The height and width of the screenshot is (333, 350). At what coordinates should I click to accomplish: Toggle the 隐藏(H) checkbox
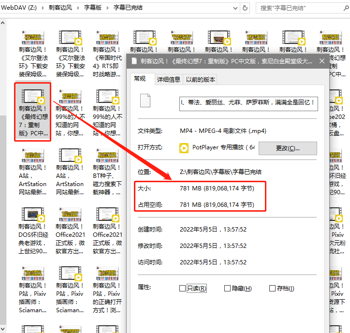click(227, 289)
